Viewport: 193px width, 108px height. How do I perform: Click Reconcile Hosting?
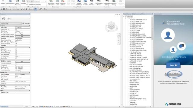pyautogui.click(x=114, y=2)
